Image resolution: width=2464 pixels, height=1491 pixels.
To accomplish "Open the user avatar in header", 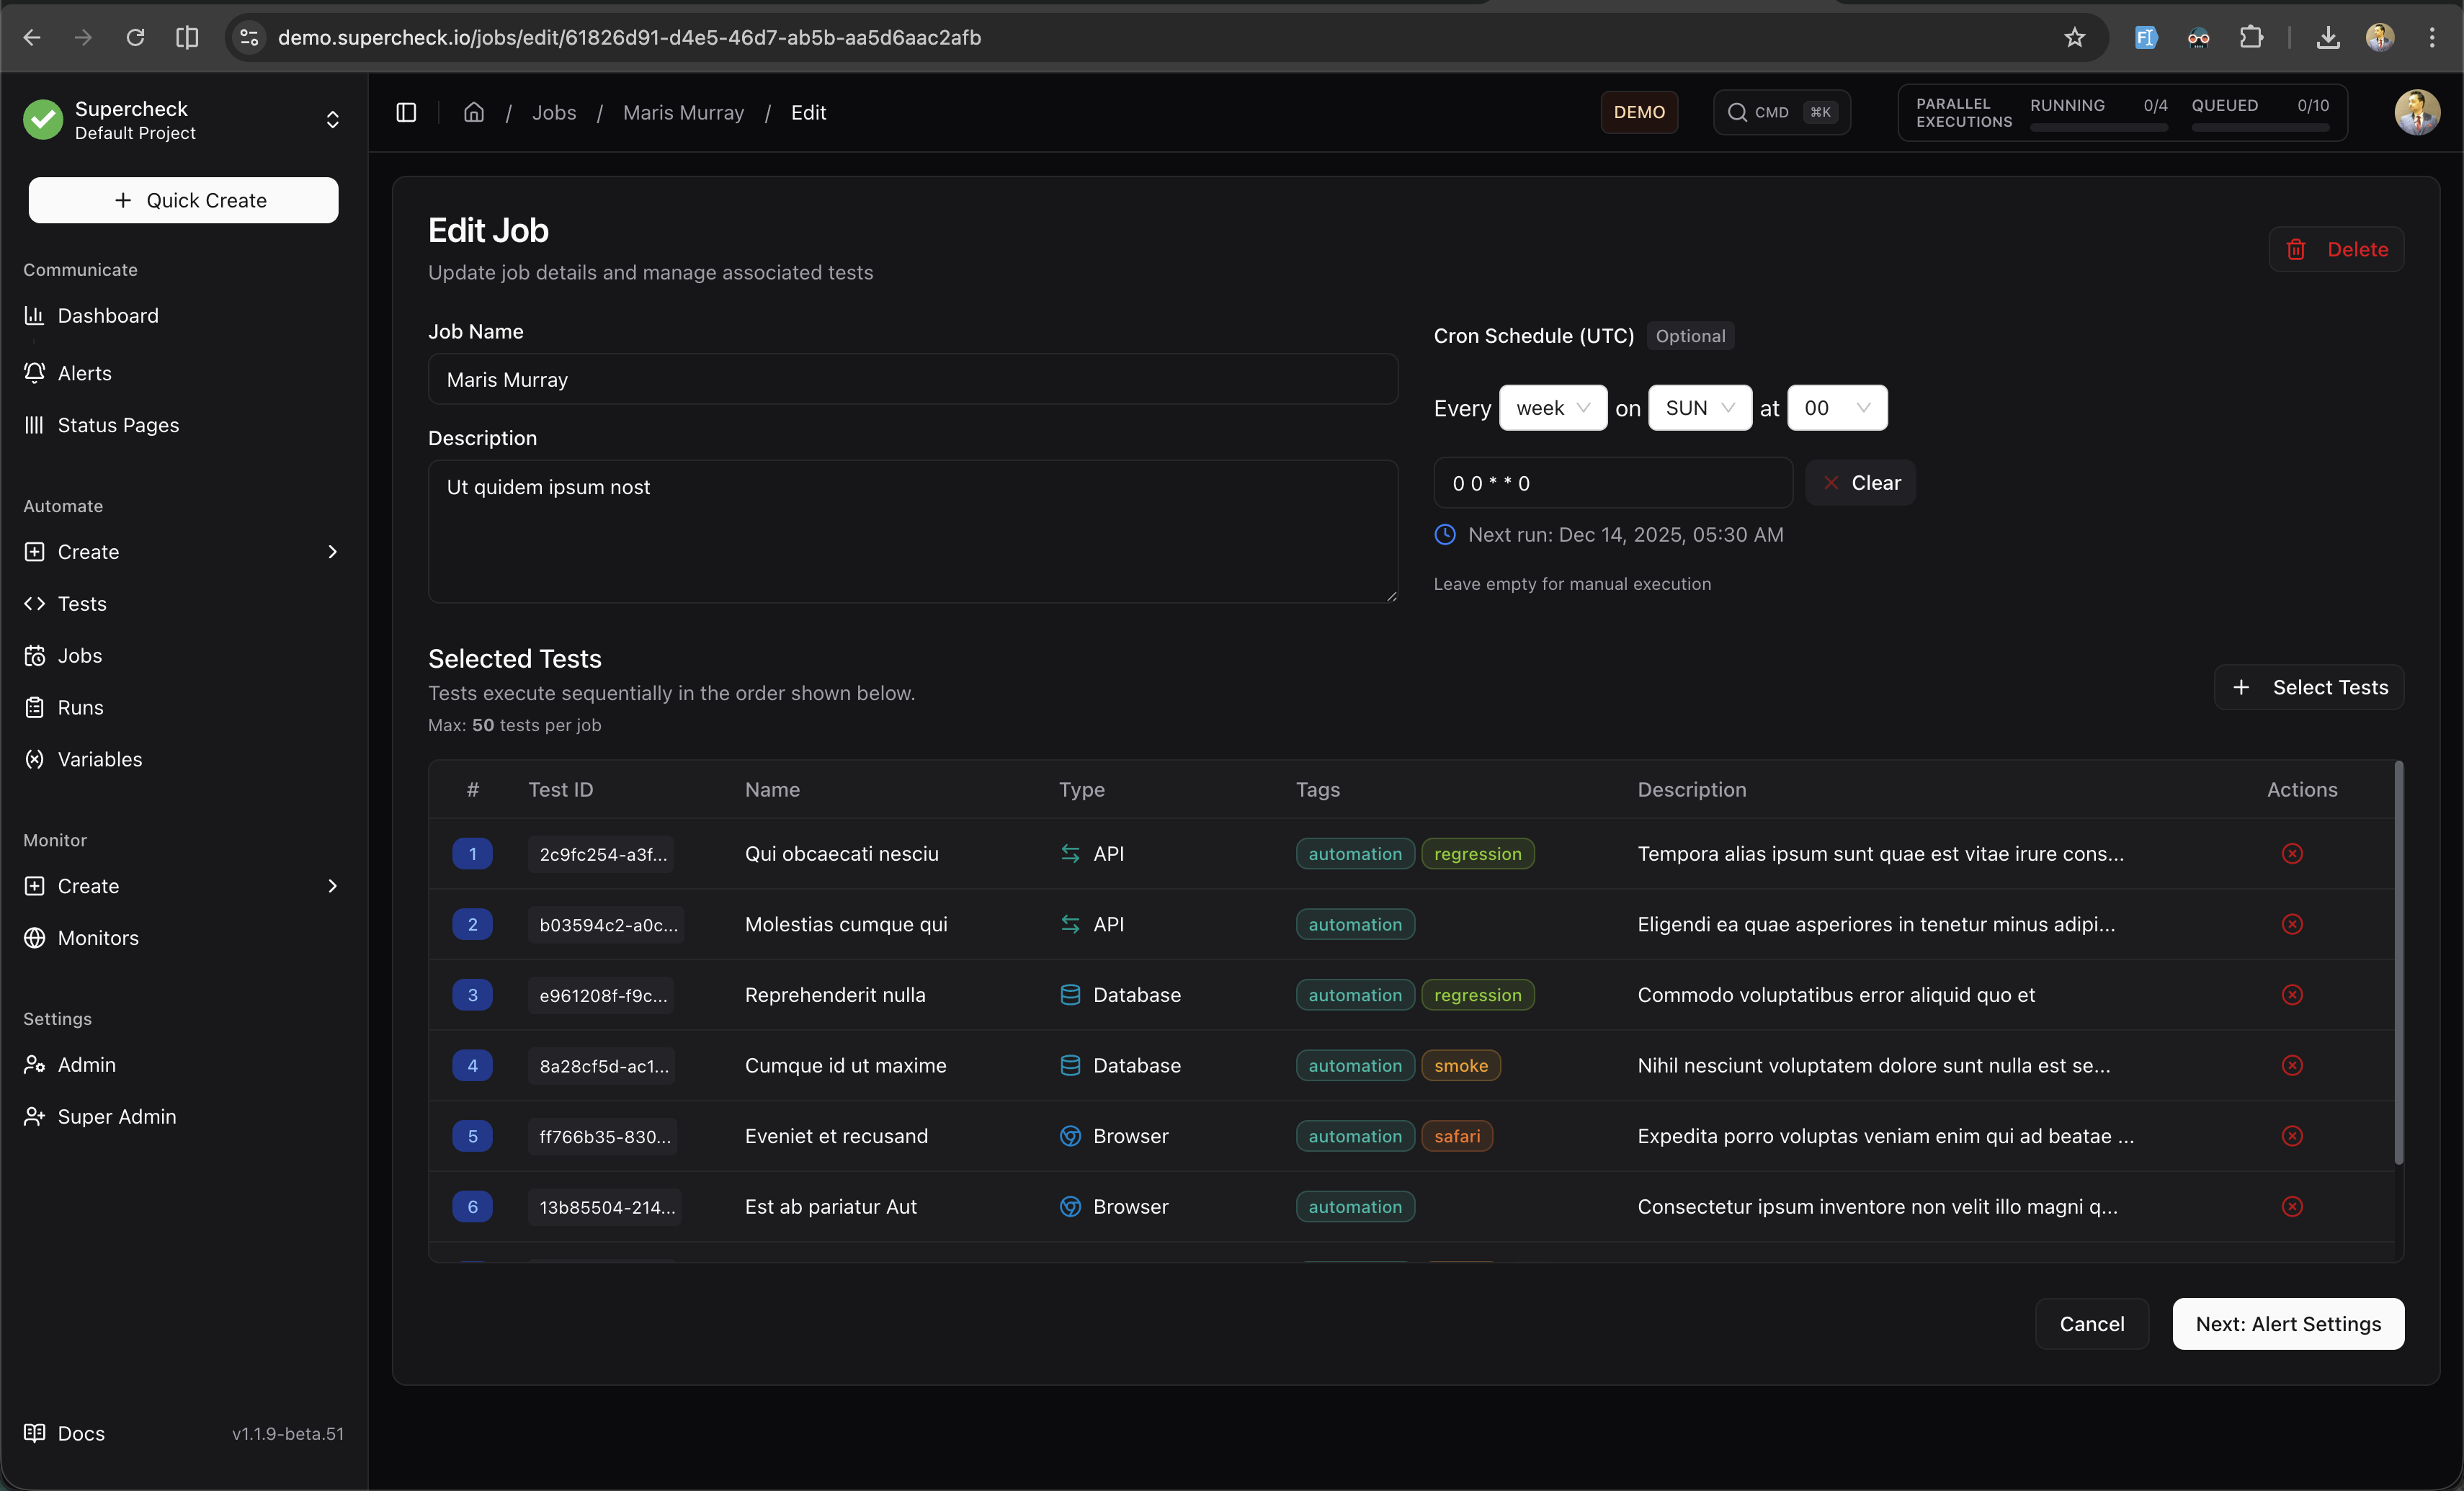I will (2416, 112).
